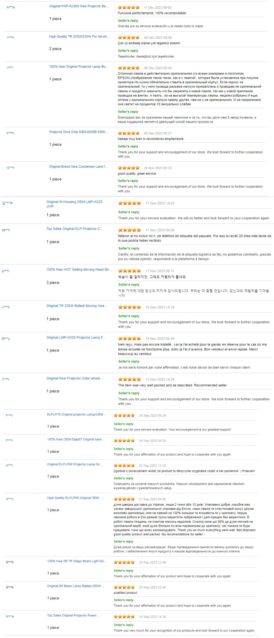Select the date '25 Sep 2023 12:19'
The height and width of the screenshot is (638, 274).
[x=152, y=465]
